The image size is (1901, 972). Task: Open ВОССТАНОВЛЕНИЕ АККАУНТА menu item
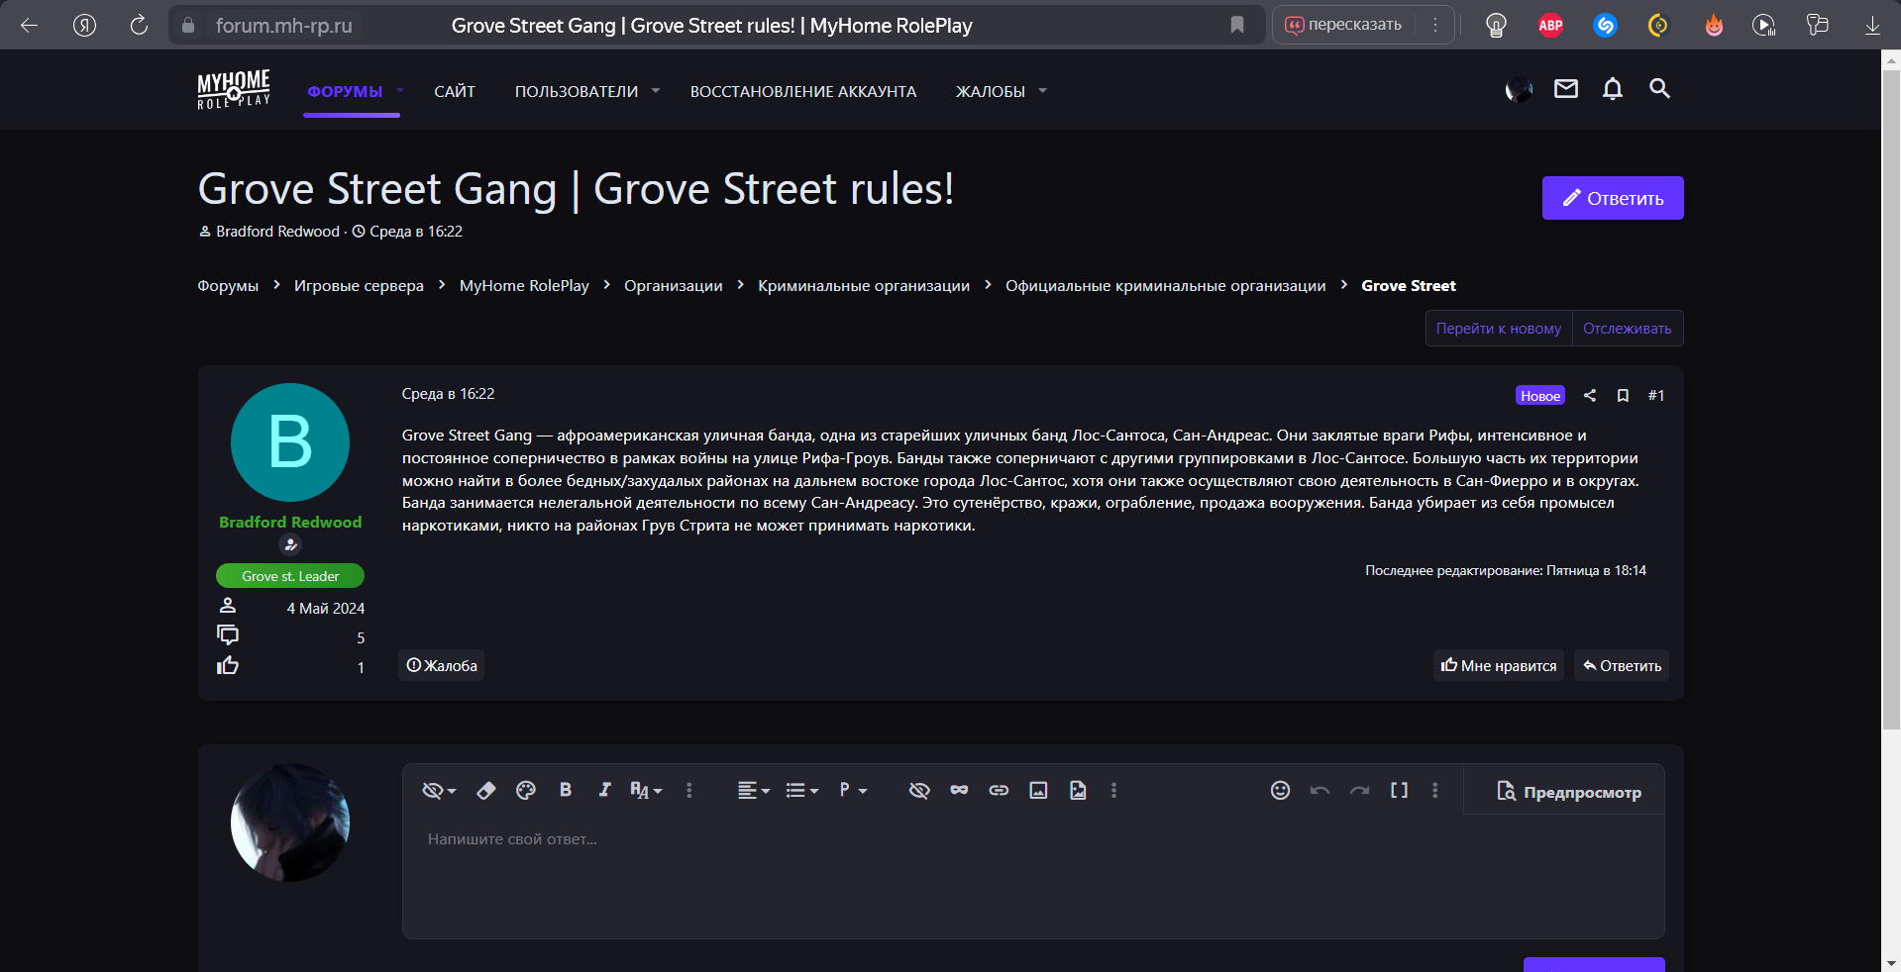(803, 91)
